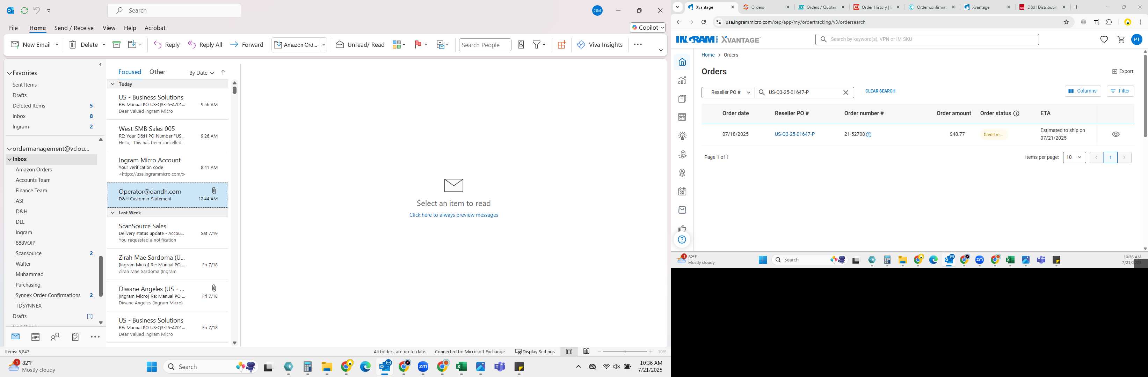
Task: Click the ribbon overflow three-dots button
Action: (x=638, y=45)
